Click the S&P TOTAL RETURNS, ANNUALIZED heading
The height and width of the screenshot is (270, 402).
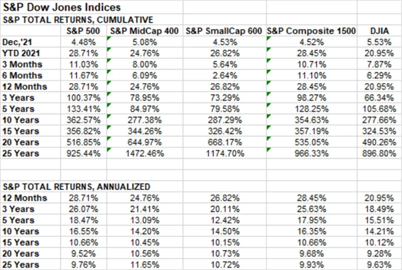point(77,186)
